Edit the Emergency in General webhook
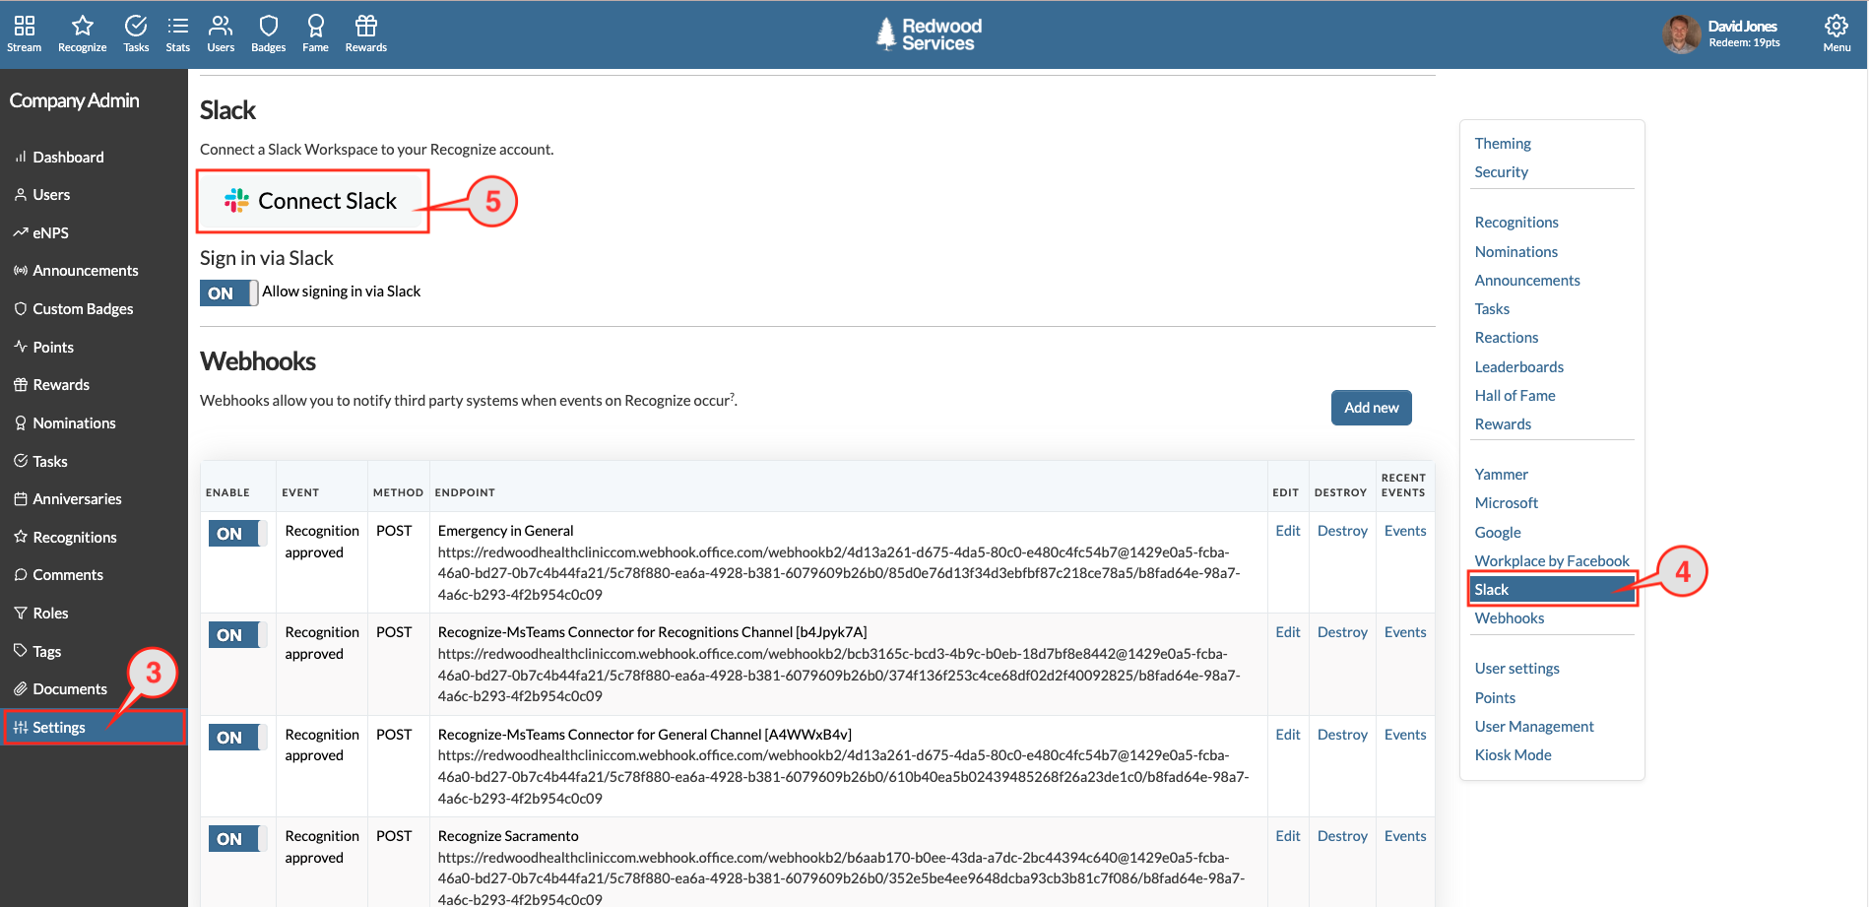This screenshot has width=1869, height=907. pyautogui.click(x=1288, y=531)
